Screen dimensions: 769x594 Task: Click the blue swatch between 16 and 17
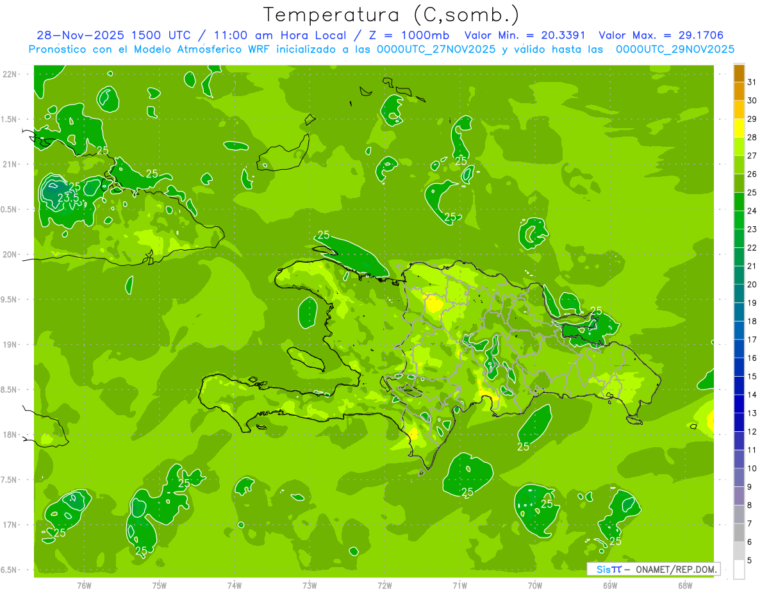(739, 349)
